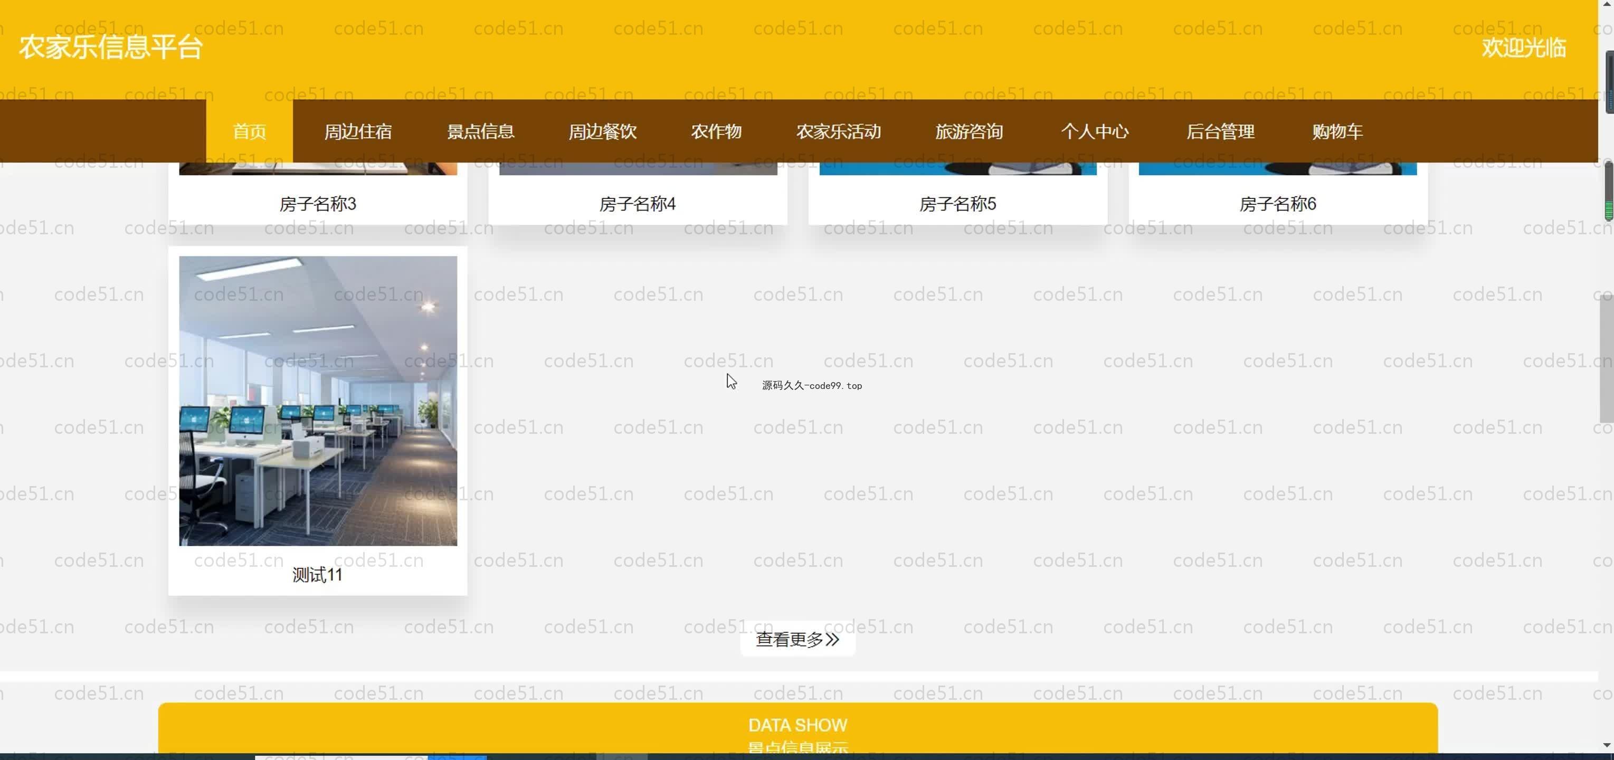Go to 周边住宿 menu item
The height and width of the screenshot is (760, 1614).
(x=358, y=131)
